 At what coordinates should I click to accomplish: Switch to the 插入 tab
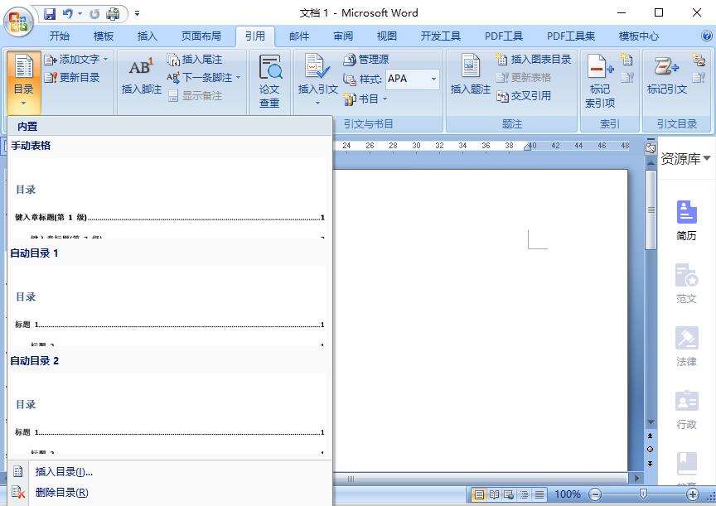148,36
